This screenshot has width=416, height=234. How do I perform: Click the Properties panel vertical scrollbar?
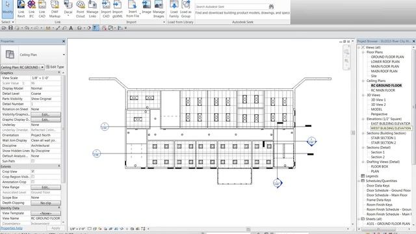[x=64, y=129]
